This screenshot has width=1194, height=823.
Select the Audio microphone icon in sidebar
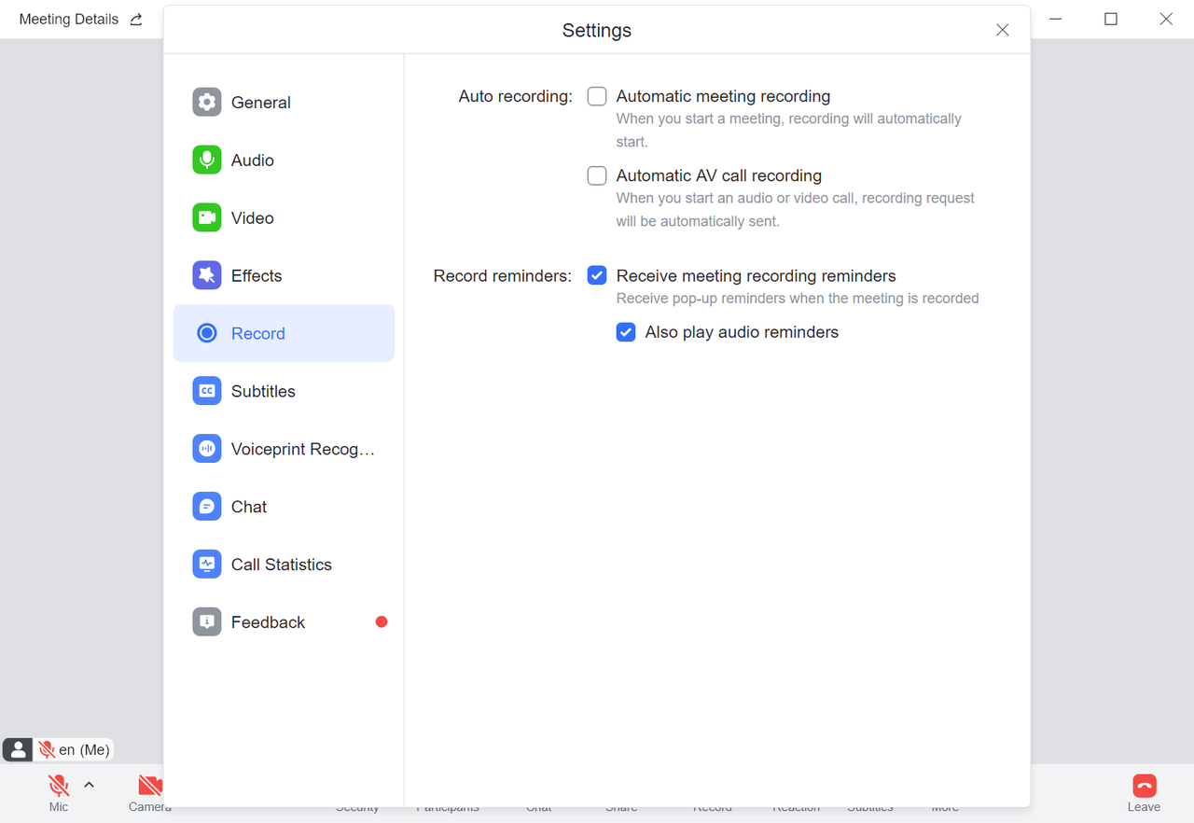(x=207, y=160)
